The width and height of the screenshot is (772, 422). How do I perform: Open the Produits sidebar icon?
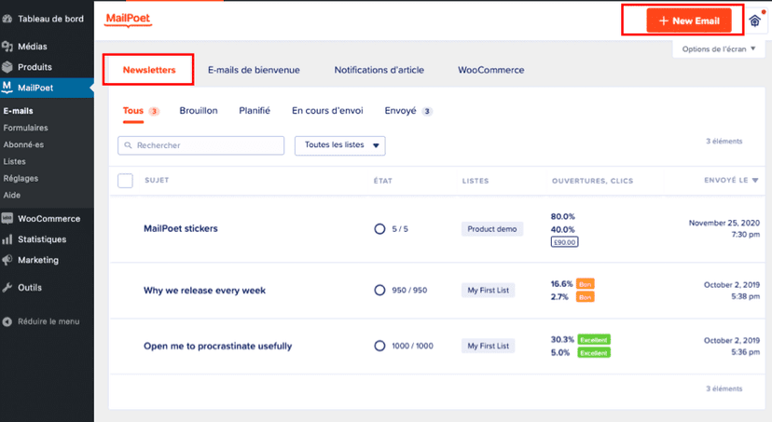7,67
